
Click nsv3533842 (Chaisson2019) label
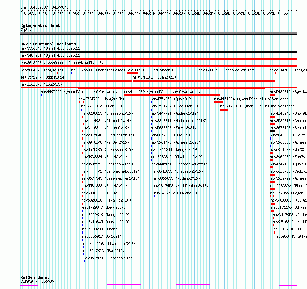[177, 157]
